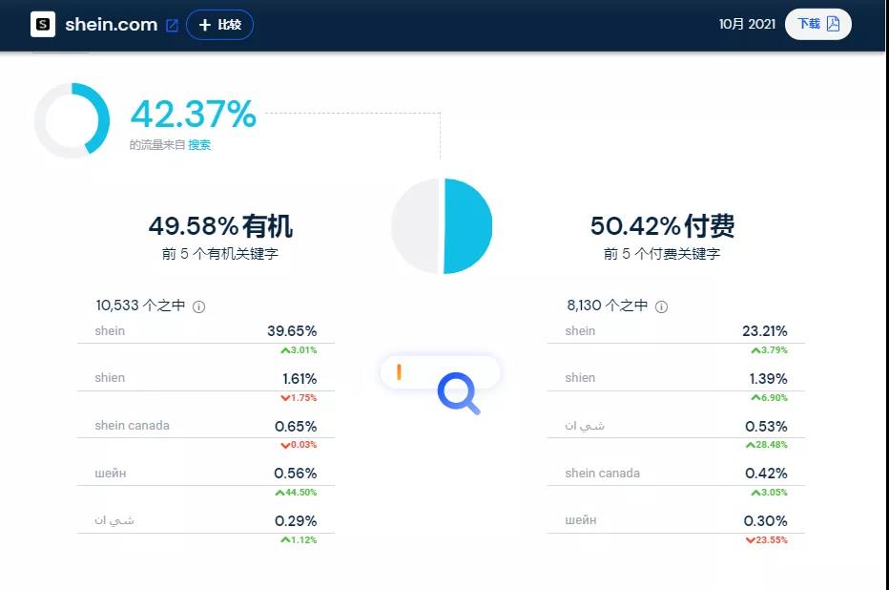Click the 49.58%有机 organic heading
Viewport: 889px width, 590px height.
pos(220,226)
